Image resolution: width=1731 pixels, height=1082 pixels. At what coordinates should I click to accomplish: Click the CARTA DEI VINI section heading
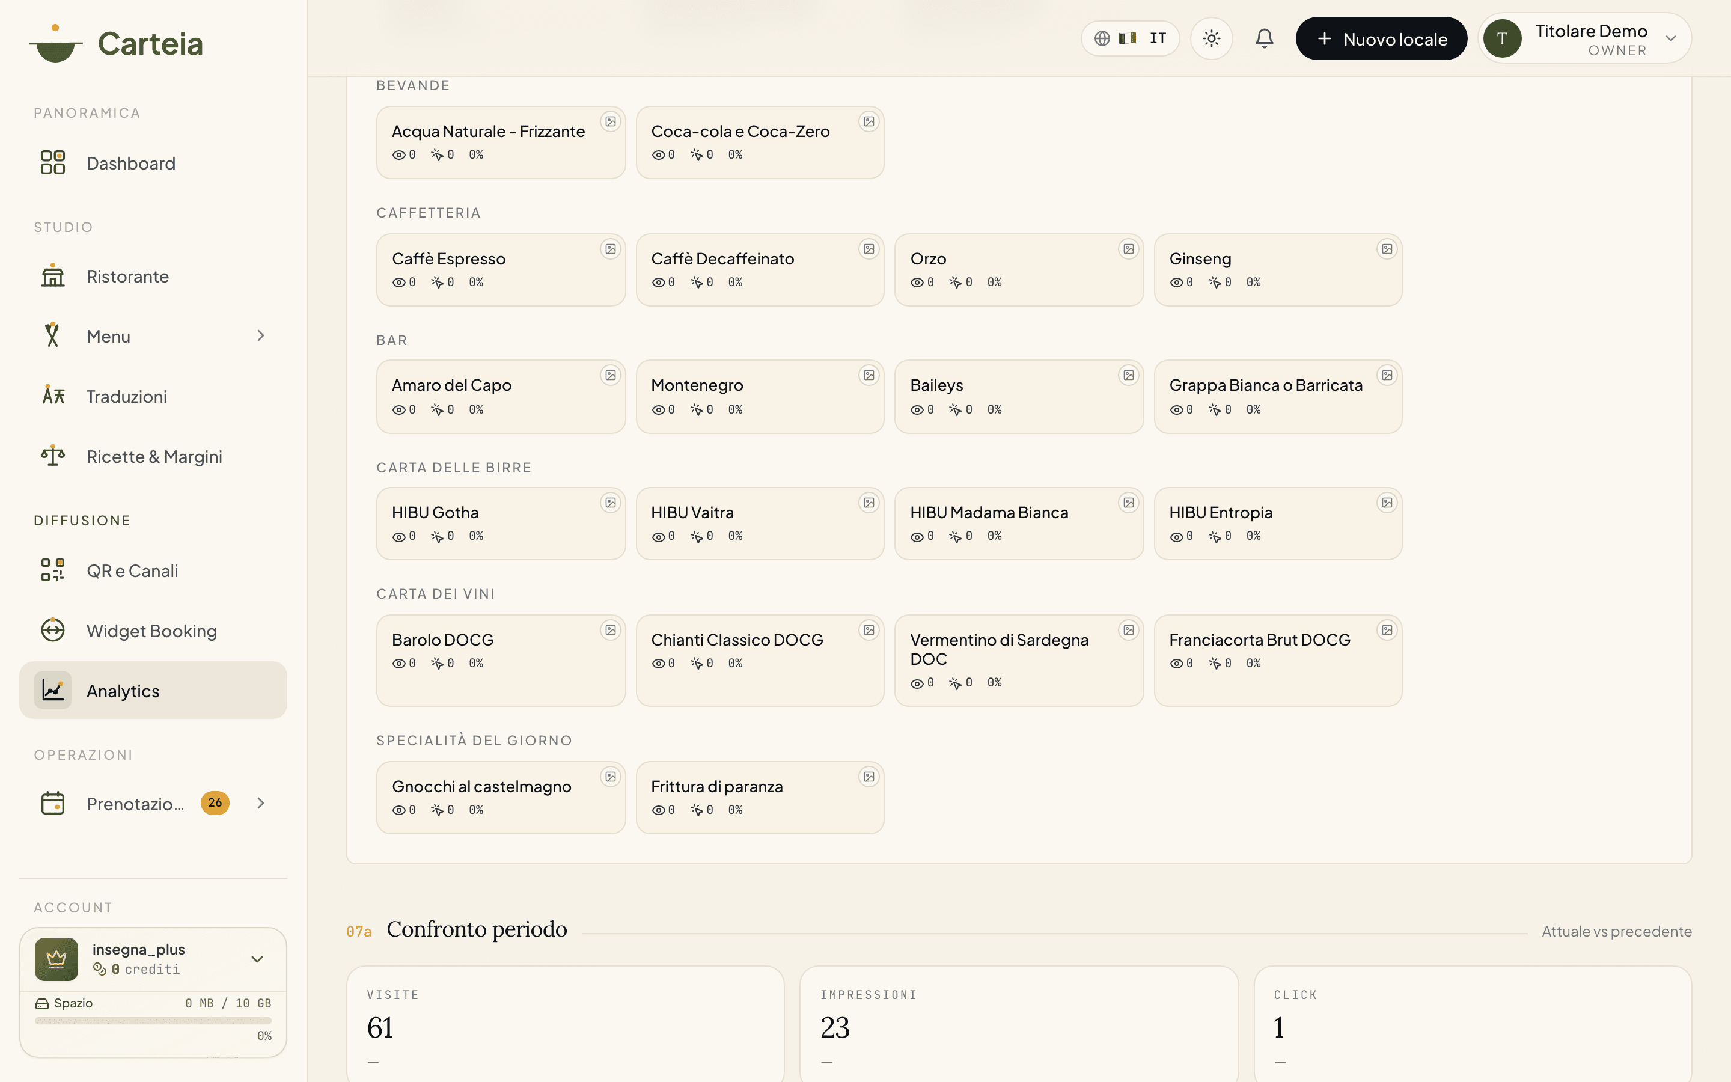pyautogui.click(x=436, y=594)
